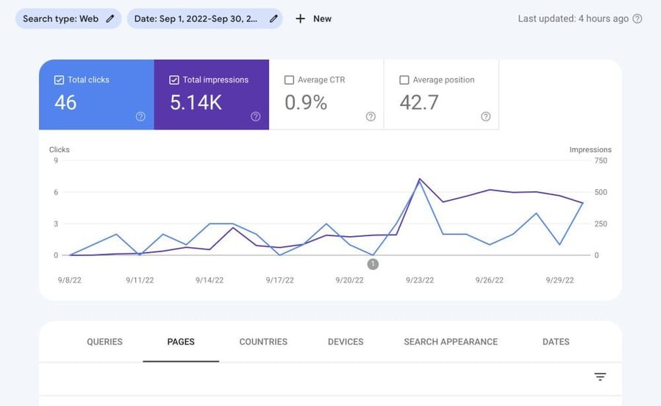Viewport: 661px width, 406px height.
Task: Open help icon on Total impressions card
Action: click(255, 116)
